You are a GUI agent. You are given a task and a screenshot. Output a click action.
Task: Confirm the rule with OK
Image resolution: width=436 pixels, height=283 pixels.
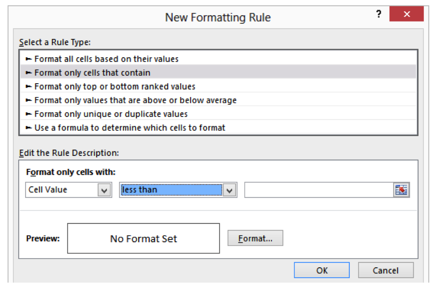322,270
